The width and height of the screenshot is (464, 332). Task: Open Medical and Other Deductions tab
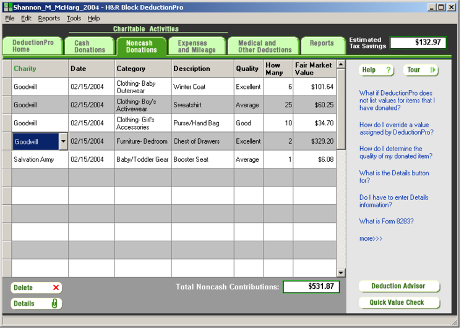pos(264,46)
